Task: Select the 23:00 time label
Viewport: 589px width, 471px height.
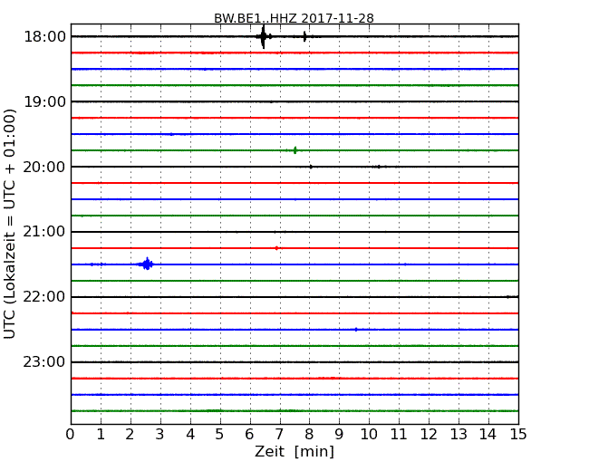Action: [x=44, y=362]
